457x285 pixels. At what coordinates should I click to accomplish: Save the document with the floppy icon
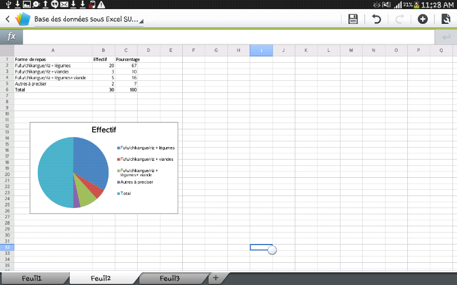pyautogui.click(x=353, y=19)
